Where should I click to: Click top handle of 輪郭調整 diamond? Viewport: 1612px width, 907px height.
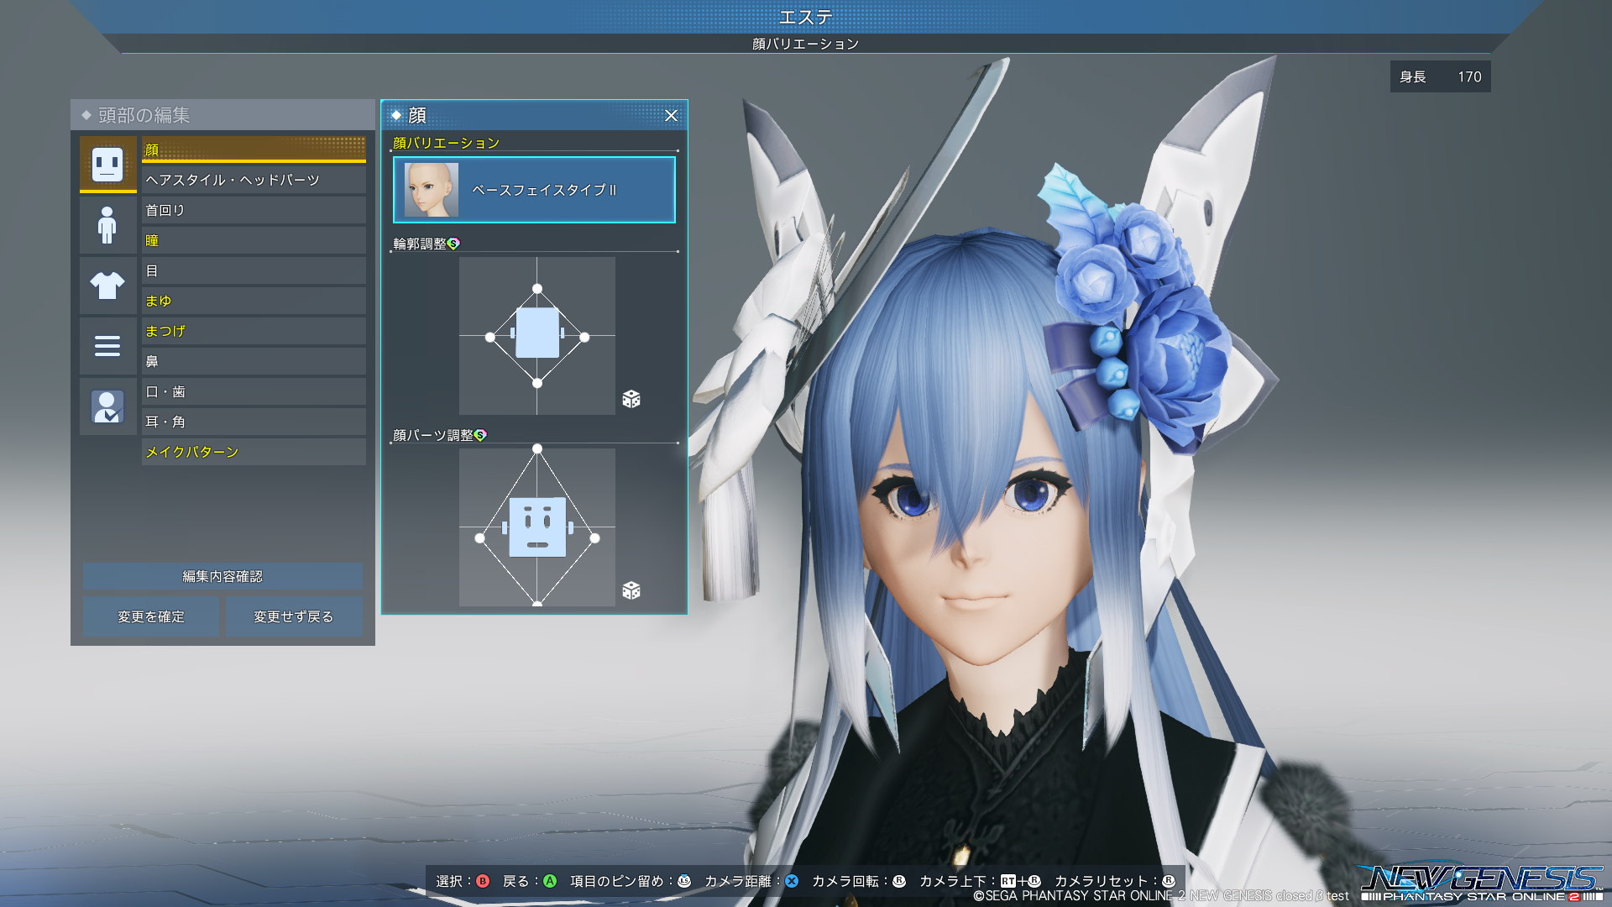coord(537,289)
